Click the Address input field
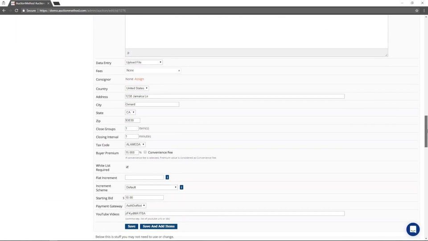This screenshot has height=241, width=428. pyautogui.click(x=235, y=96)
